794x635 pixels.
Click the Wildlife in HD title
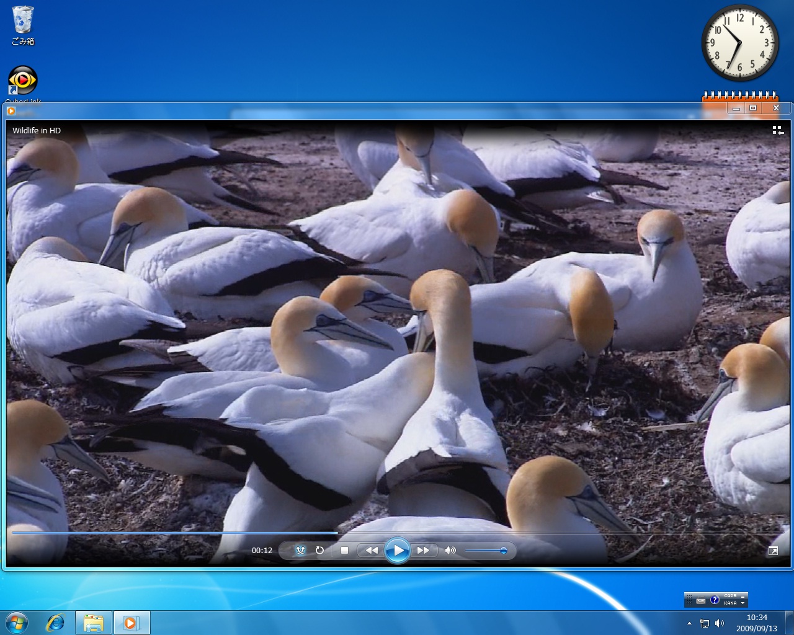tap(37, 130)
